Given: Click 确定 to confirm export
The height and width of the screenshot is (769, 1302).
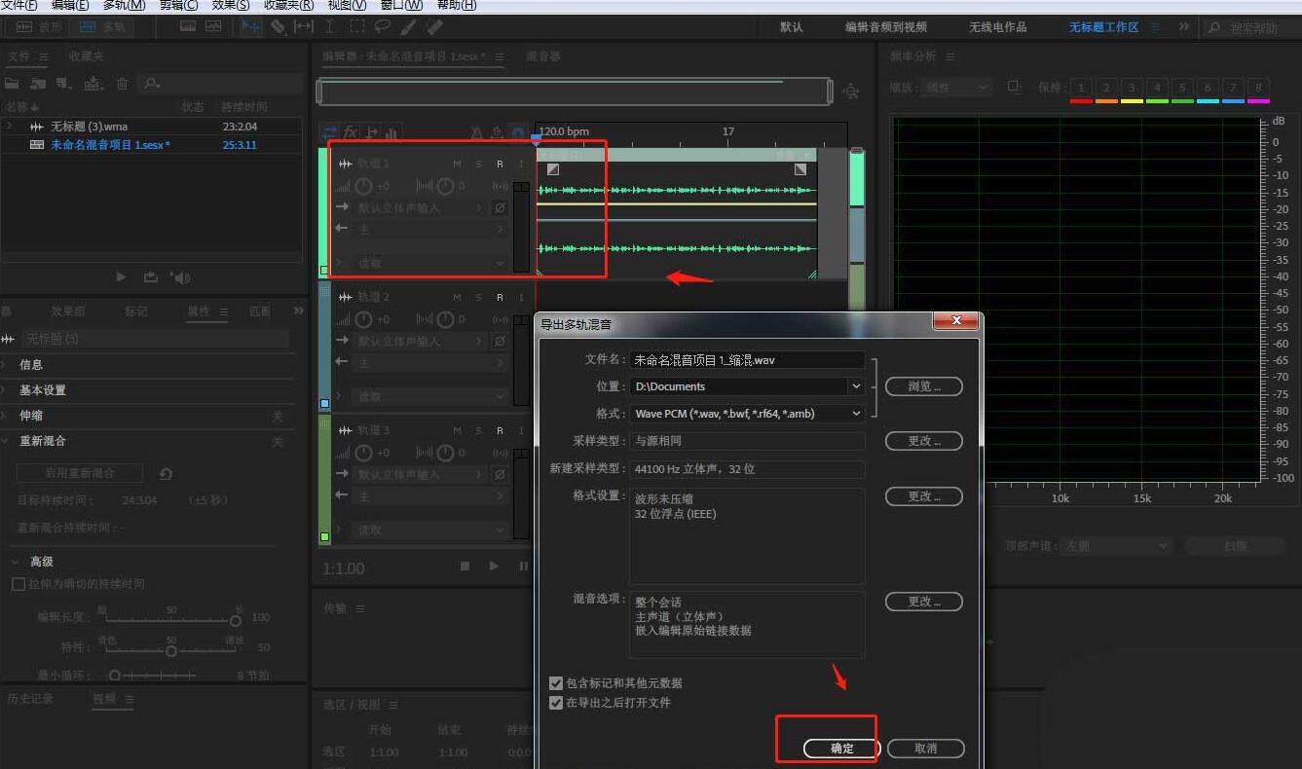Looking at the screenshot, I should 841,749.
